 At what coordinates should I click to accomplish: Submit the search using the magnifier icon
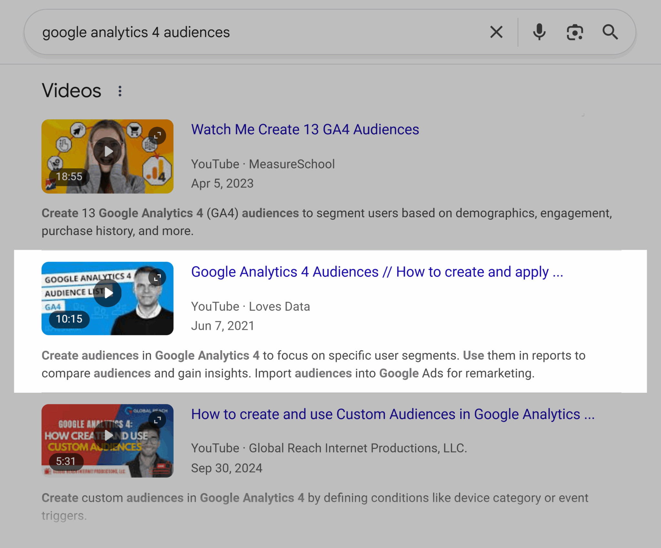tap(611, 32)
